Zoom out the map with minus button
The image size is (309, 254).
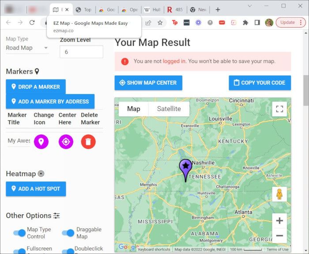tap(279, 235)
